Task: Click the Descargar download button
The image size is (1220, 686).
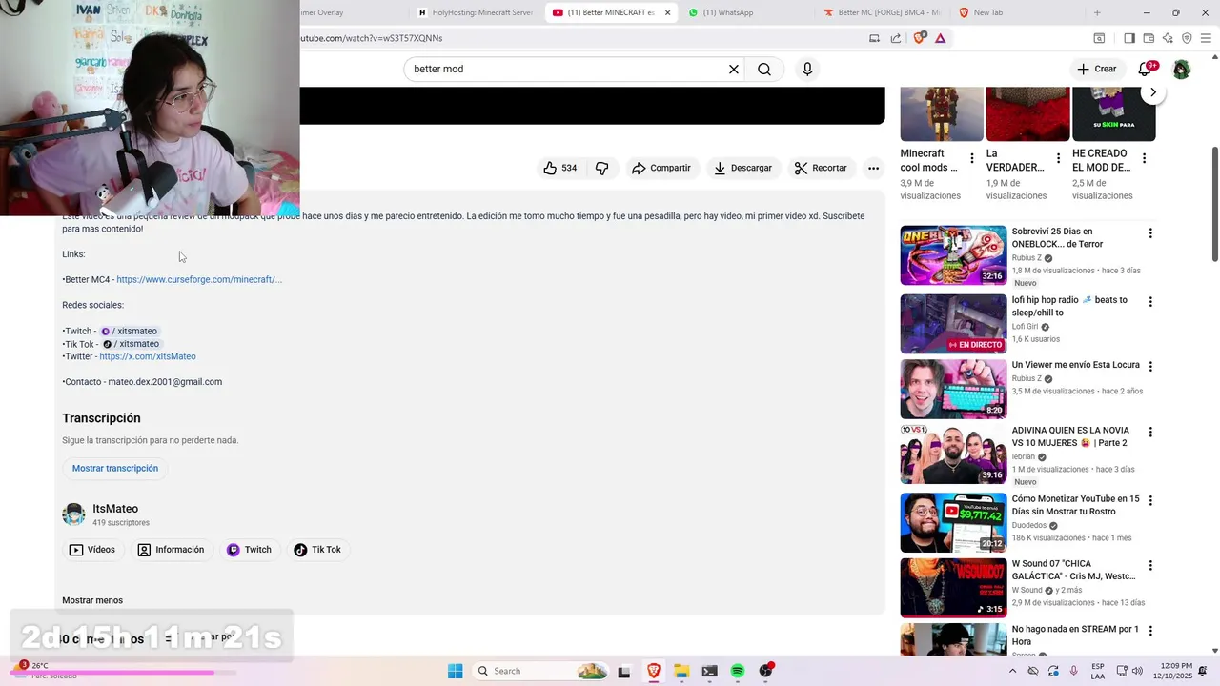Action: pyautogui.click(x=742, y=168)
